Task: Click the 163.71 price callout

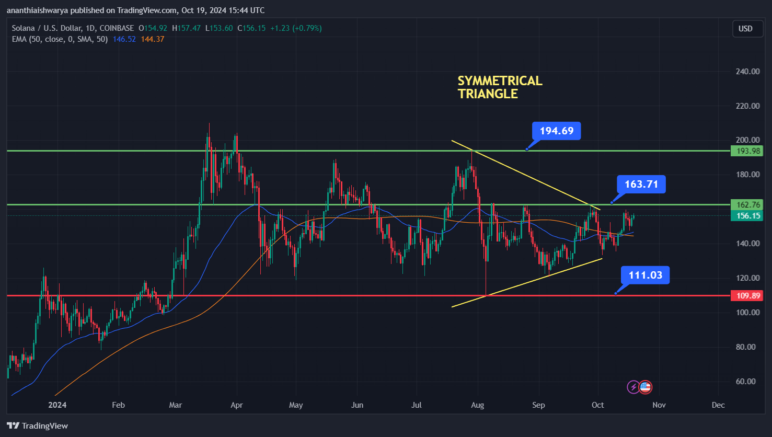Action: pyautogui.click(x=641, y=184)
